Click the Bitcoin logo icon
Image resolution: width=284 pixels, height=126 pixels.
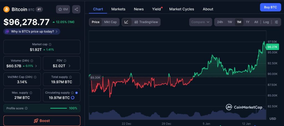pyautogui.click(x=7, y=9)
